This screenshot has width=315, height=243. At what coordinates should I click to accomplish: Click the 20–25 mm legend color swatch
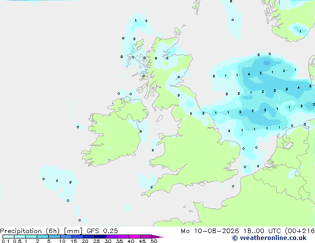click(88, 237)
